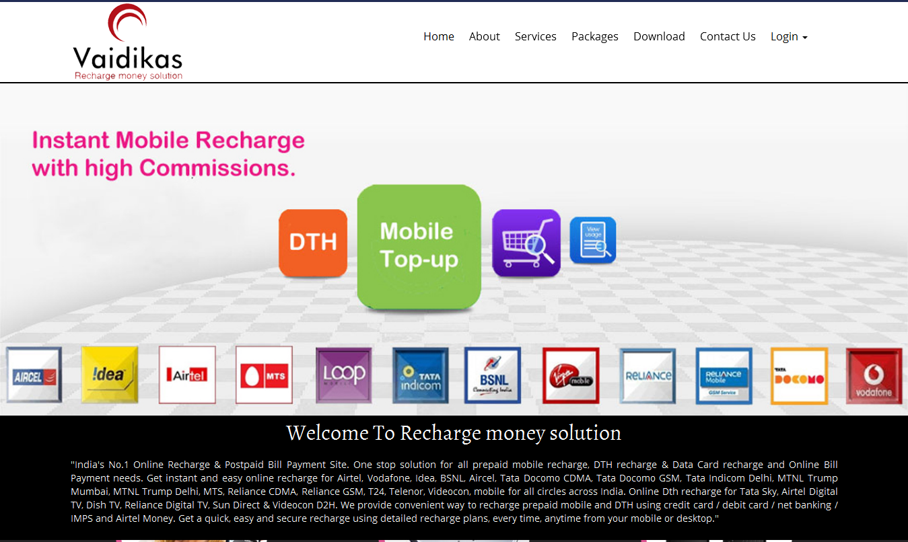Viewport: 908px width, 542px height.
Task: Select the green Mobile Top-up icon
Action: click(419, 247)
